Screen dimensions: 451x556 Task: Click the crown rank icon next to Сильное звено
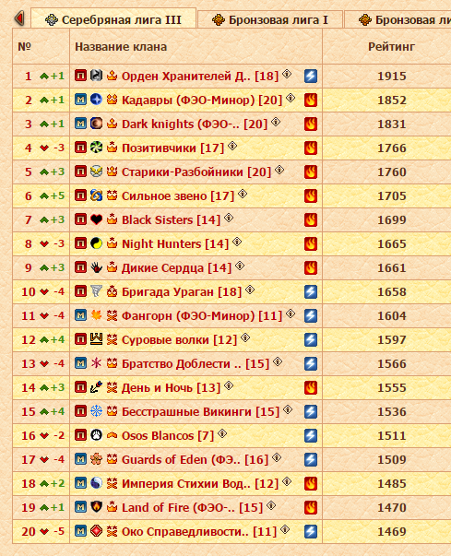point(112,195)
